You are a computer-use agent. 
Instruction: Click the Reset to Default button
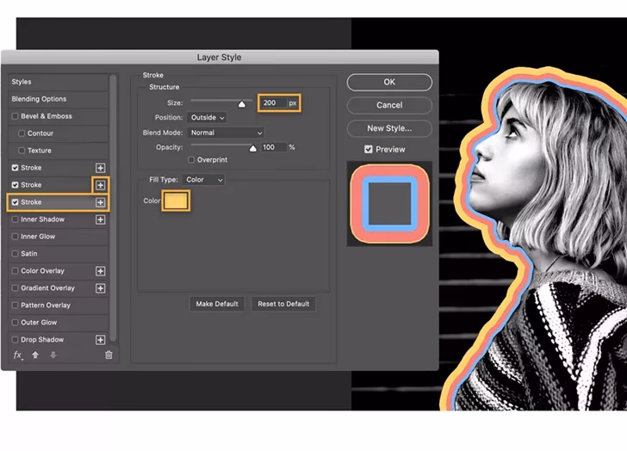(283, 304)
